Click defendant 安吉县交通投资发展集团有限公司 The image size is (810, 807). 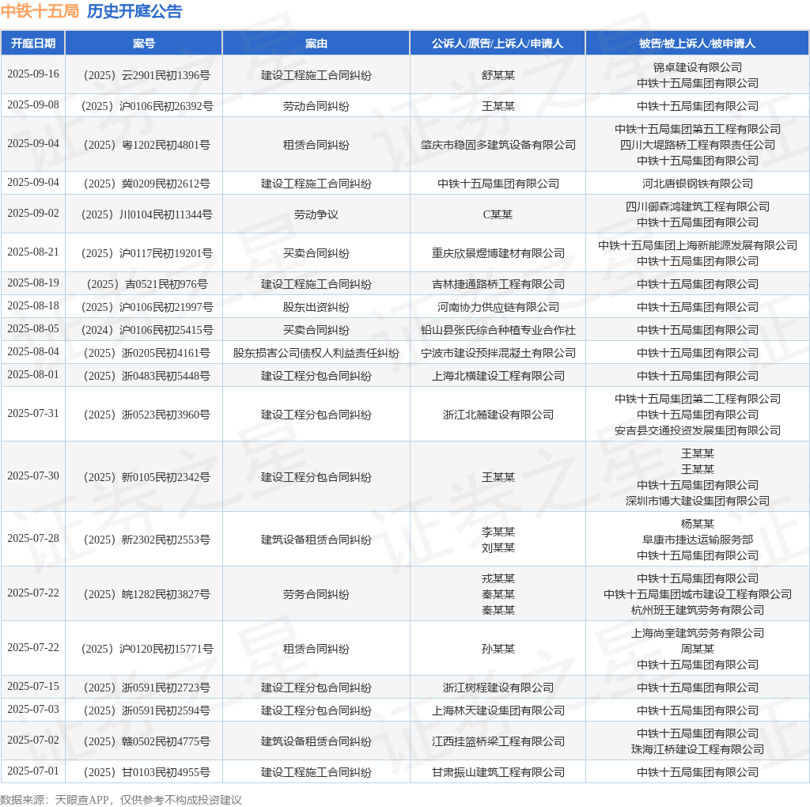pos(698,431)
